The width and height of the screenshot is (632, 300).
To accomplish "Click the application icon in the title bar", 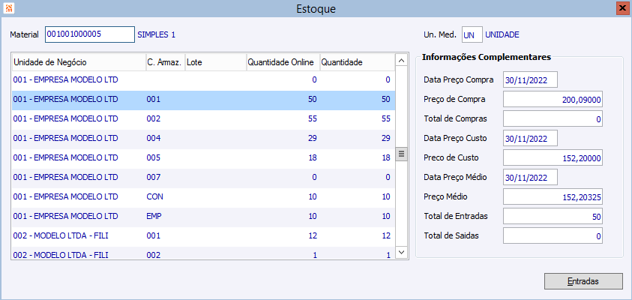I will (x=9, y=8).
